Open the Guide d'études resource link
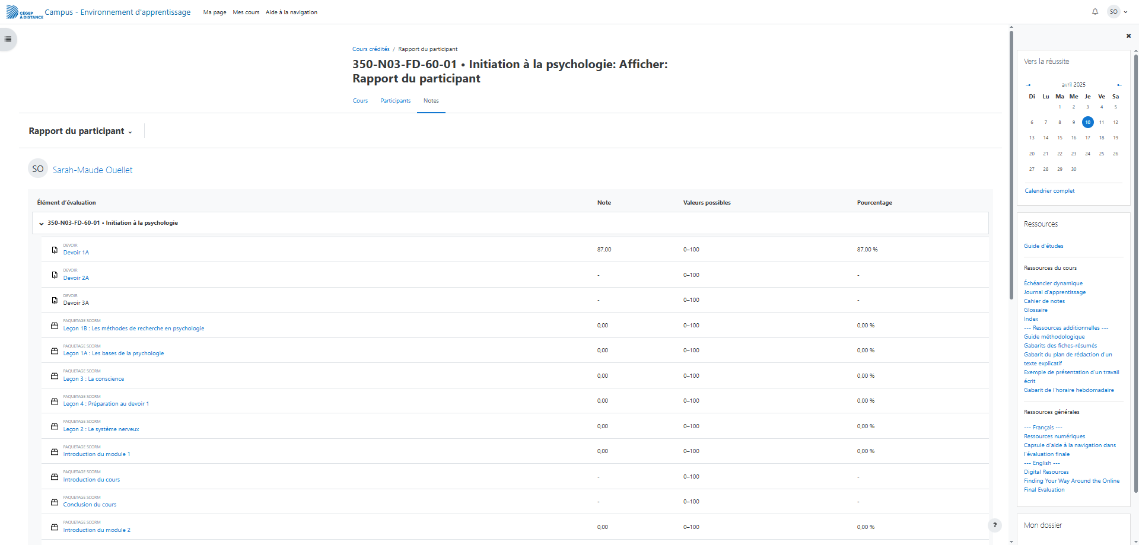 point(1043,246)
